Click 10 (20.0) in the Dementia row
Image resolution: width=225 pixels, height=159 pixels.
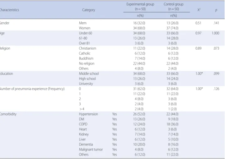point(139,144)
